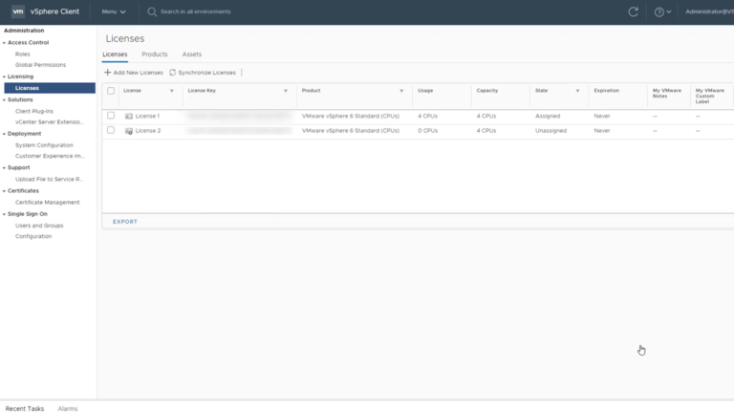Open the License Key column filter icon
Viewport: 734px width, 413px height.
click(x=286, y=91)
